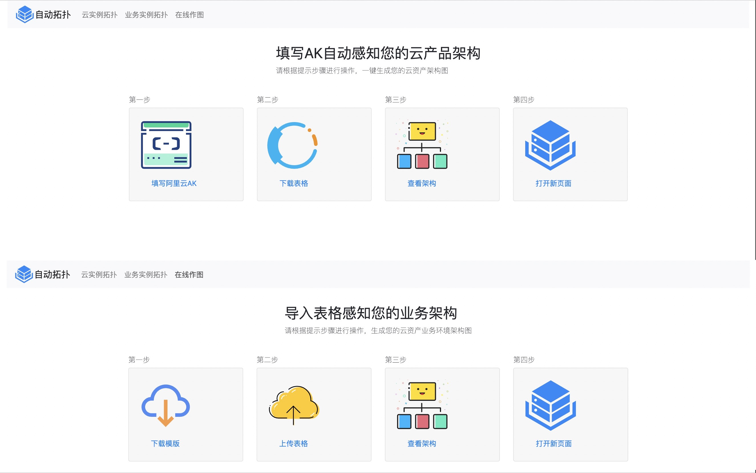Click the 自动拓扑 title in the lower navbar
756x473 pixels.
point(52,275)
